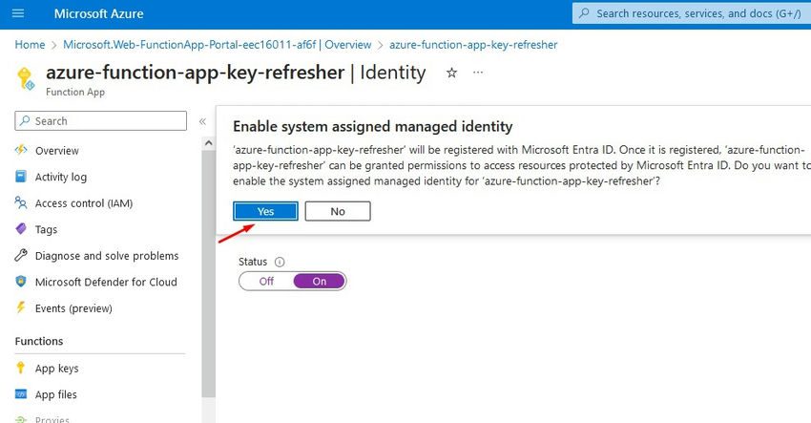The height and width of the screenshot is (423, 811).
Task: Set Status toggle to On
Action: click(319, 281)
